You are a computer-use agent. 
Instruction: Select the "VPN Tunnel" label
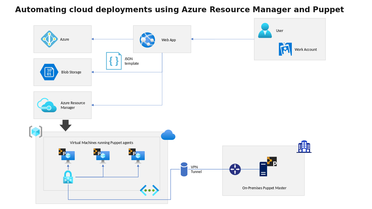(196, 169)
